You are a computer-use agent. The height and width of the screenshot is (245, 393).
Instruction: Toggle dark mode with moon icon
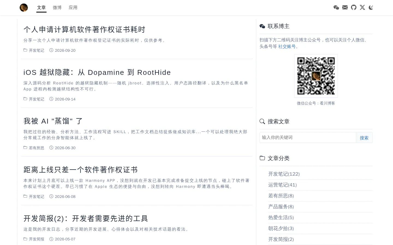pos(371,8)
